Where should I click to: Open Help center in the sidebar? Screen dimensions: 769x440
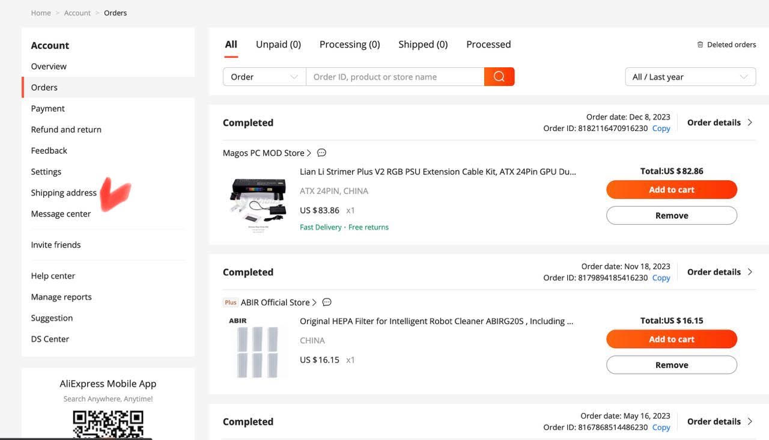click(x=53, y=276)
